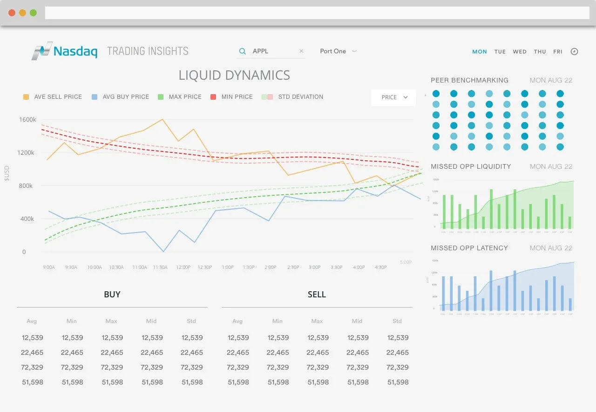The height and width of the screenshot is (412, 596).
Task: Click the PEER BENCHMARKING title
Action: pos(469,80)
